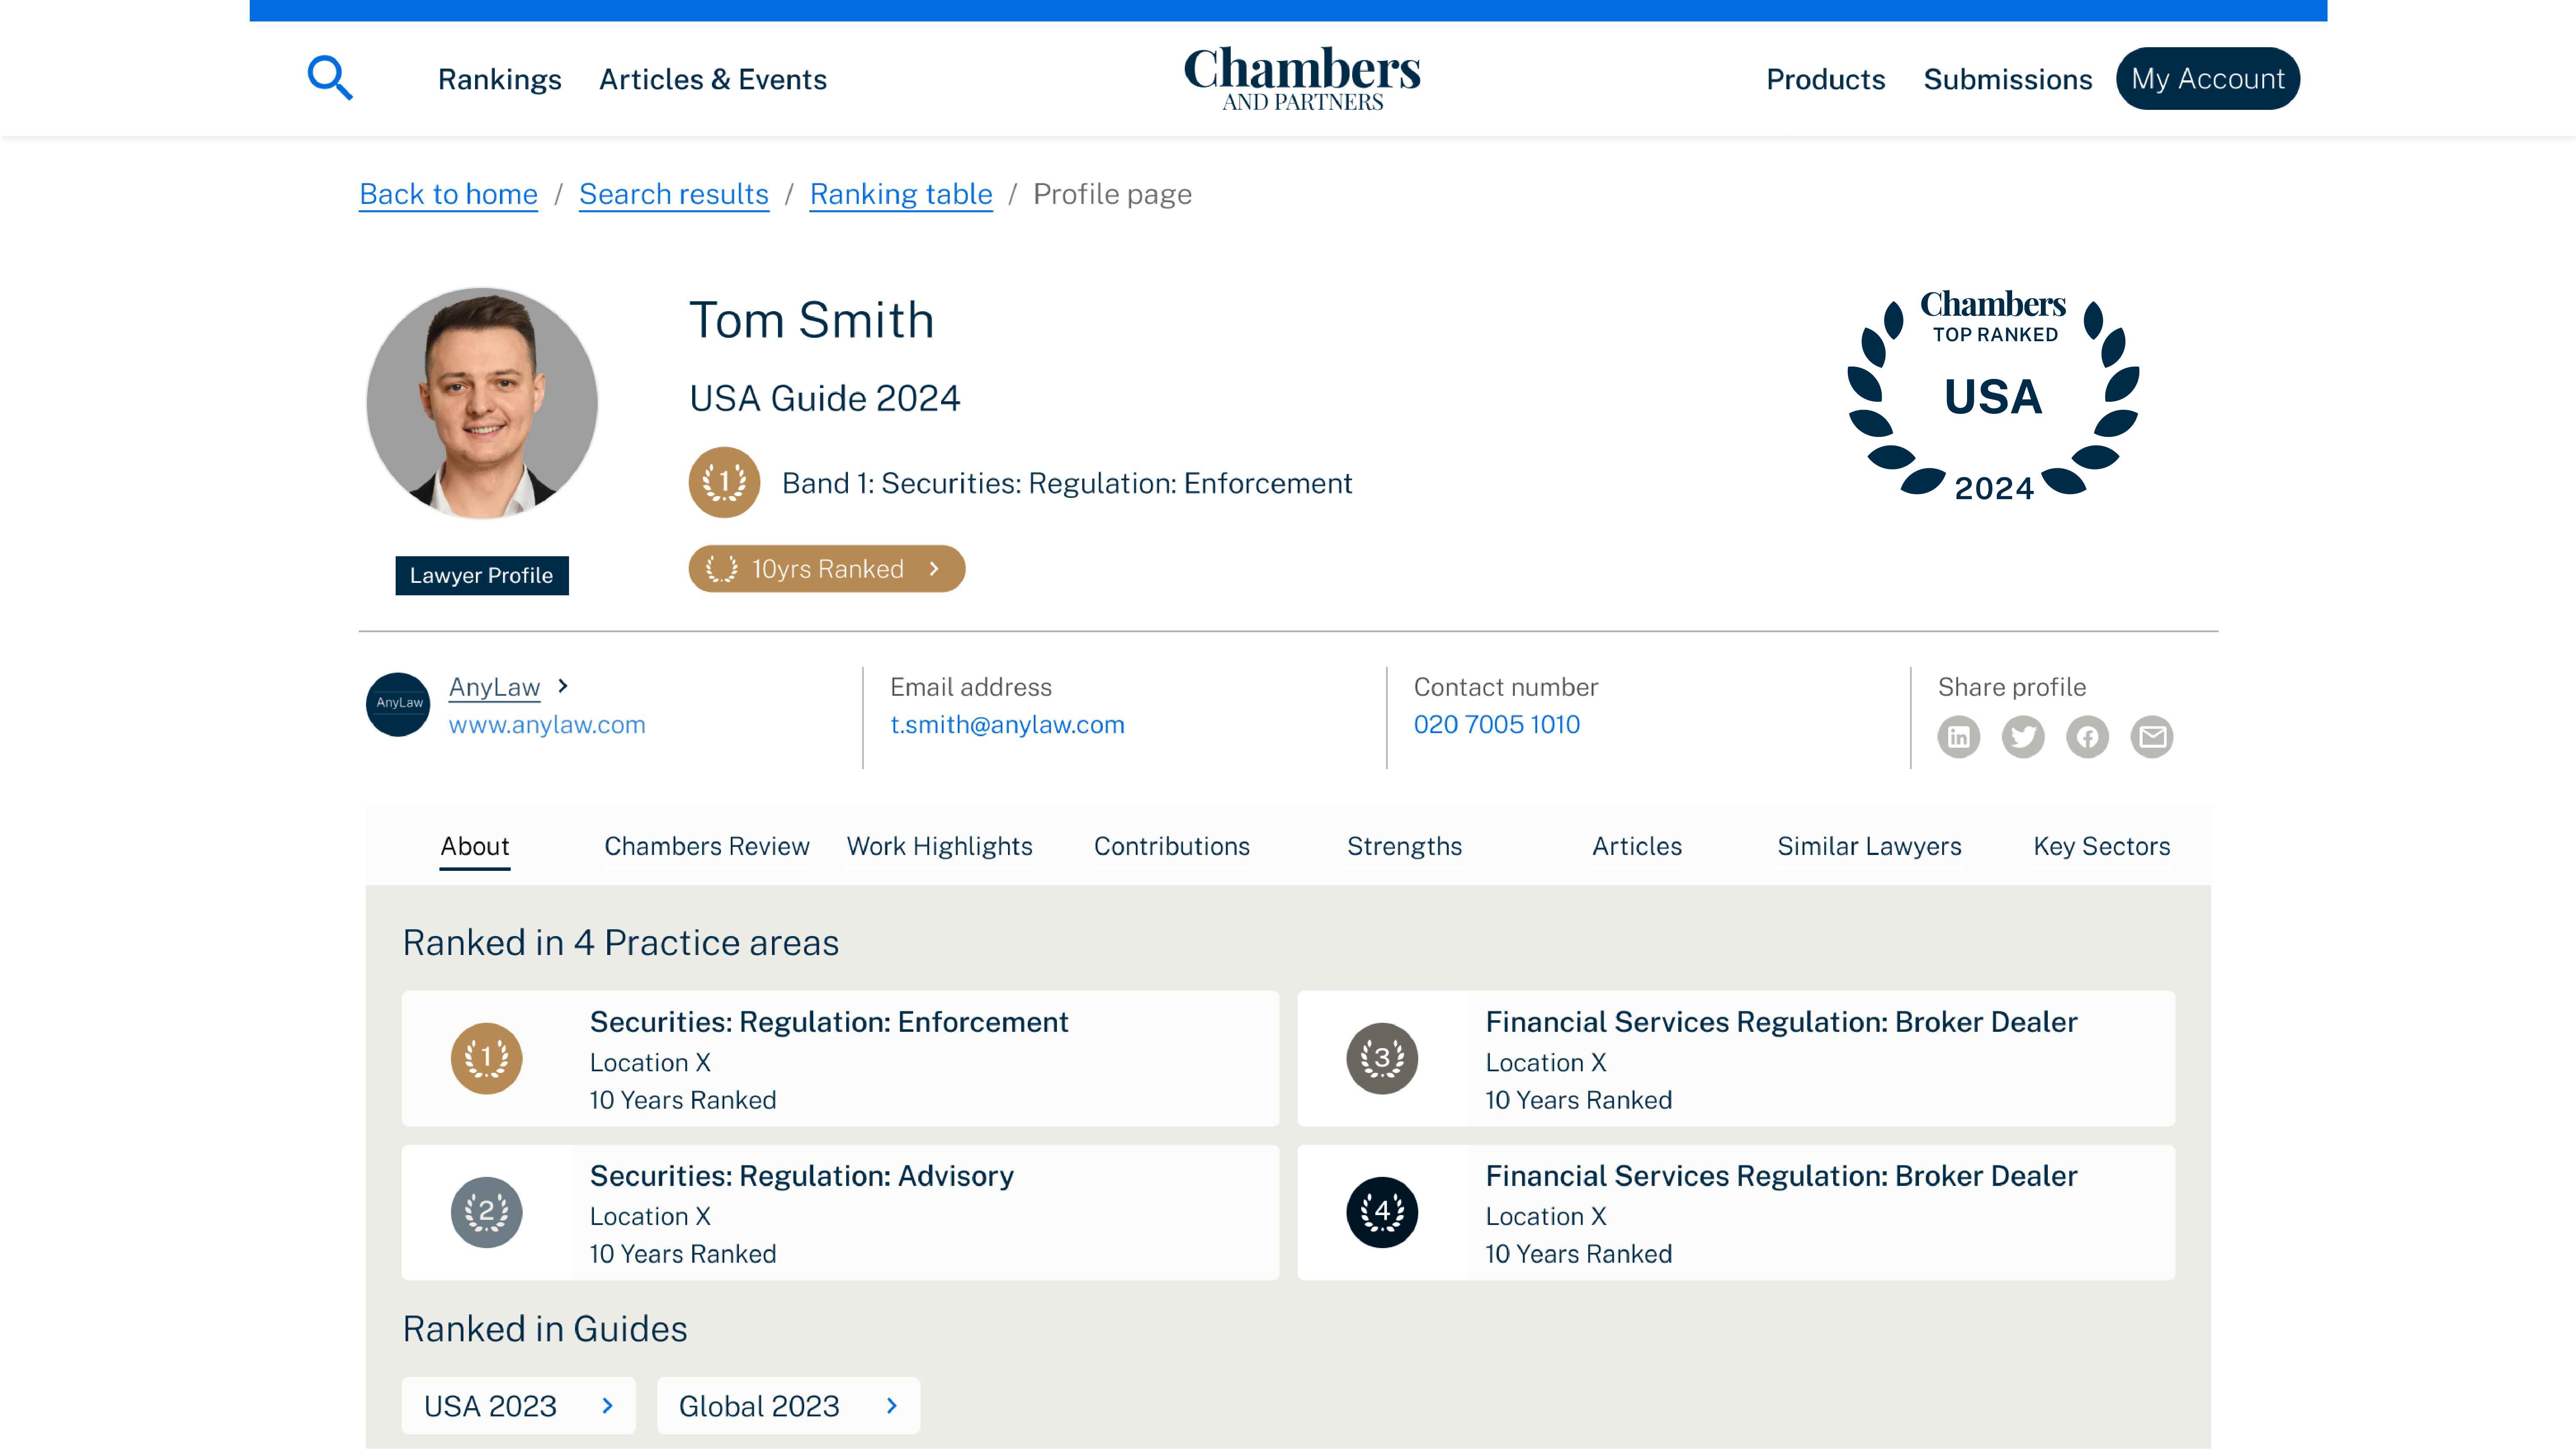Image resolution: width=2576 pixels, height=1449 pixels.
Task: Click the Tom Smith name heading
Action: (x=812, y=321)
